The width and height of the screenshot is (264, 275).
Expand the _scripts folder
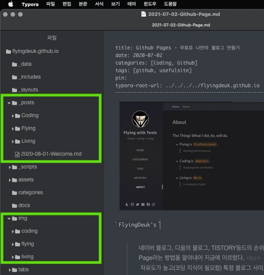[x=10, y=167]
